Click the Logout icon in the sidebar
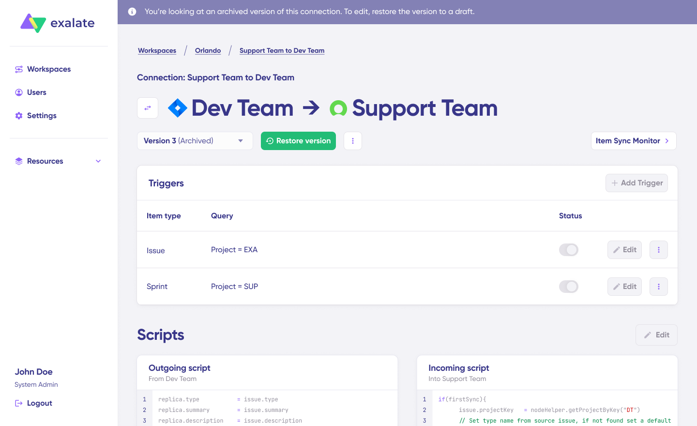Viewport: 697px width, 426px height. tap(19, 403)
